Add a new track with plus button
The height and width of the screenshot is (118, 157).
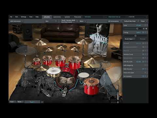coord(42,102)
